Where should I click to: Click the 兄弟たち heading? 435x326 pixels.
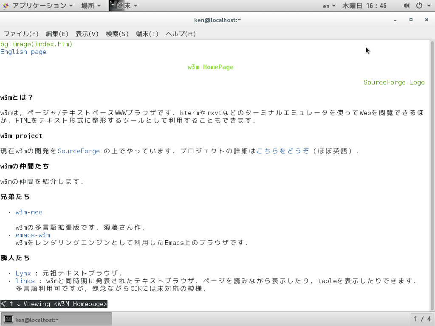click(x=15, y=197)
